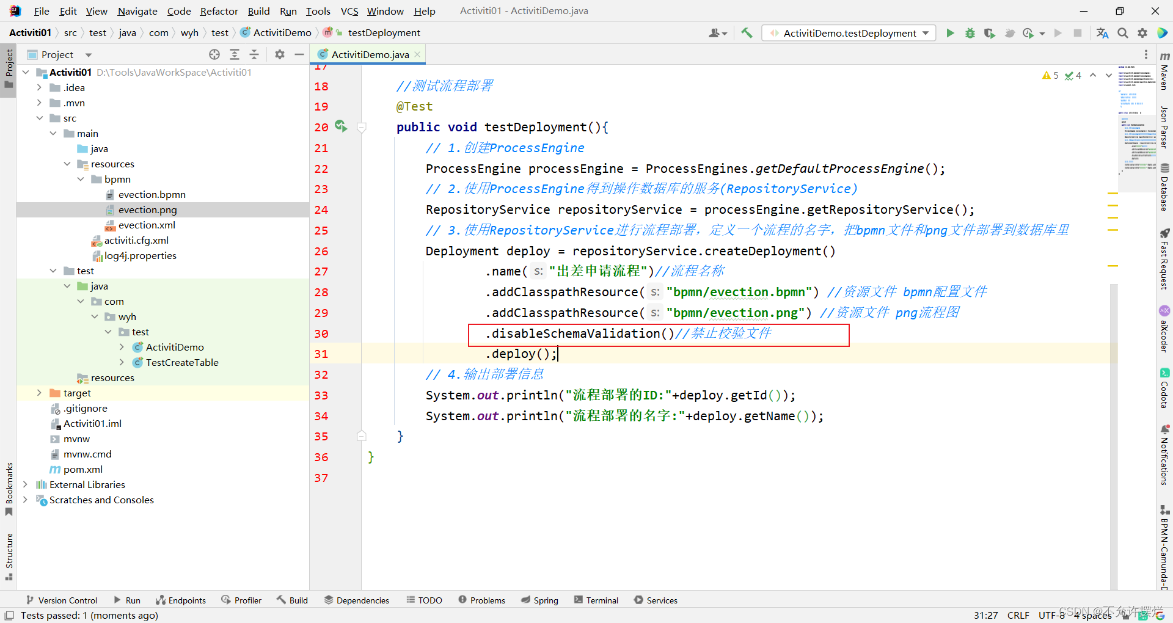Click the 31:27 cursor position indicator

pyautogui.click(x=985, y=615)
